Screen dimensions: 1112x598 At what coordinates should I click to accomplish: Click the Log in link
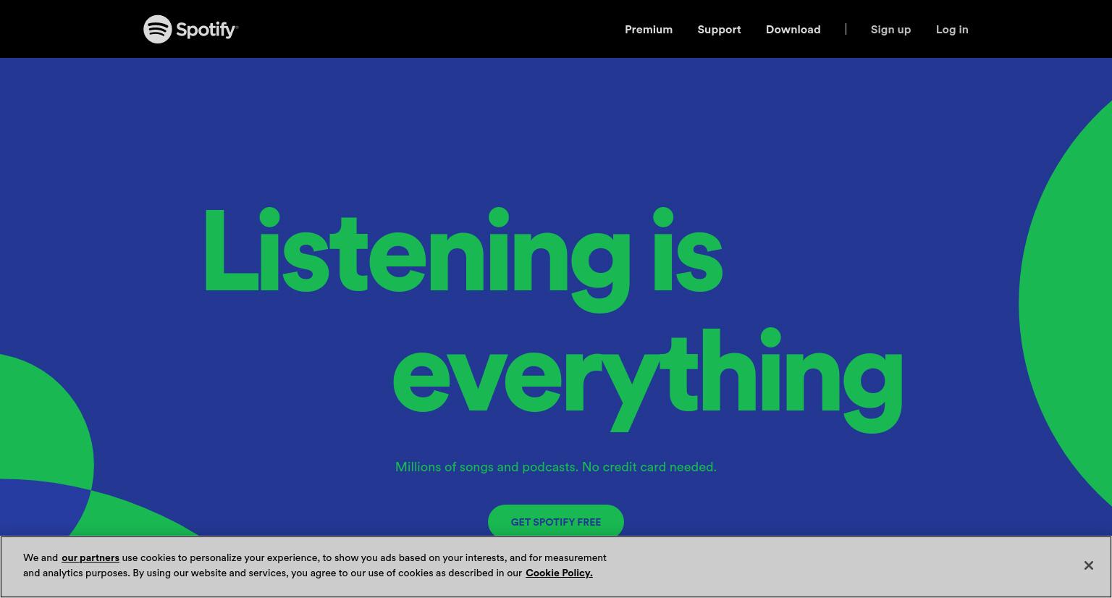pyautogui.click(x=952, y=30)
